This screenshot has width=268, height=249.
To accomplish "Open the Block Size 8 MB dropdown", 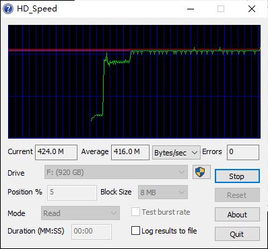I will pyautogui.click(x=163, y=192).
